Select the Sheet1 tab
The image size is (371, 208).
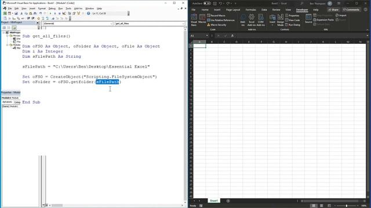tap(214, 200)
